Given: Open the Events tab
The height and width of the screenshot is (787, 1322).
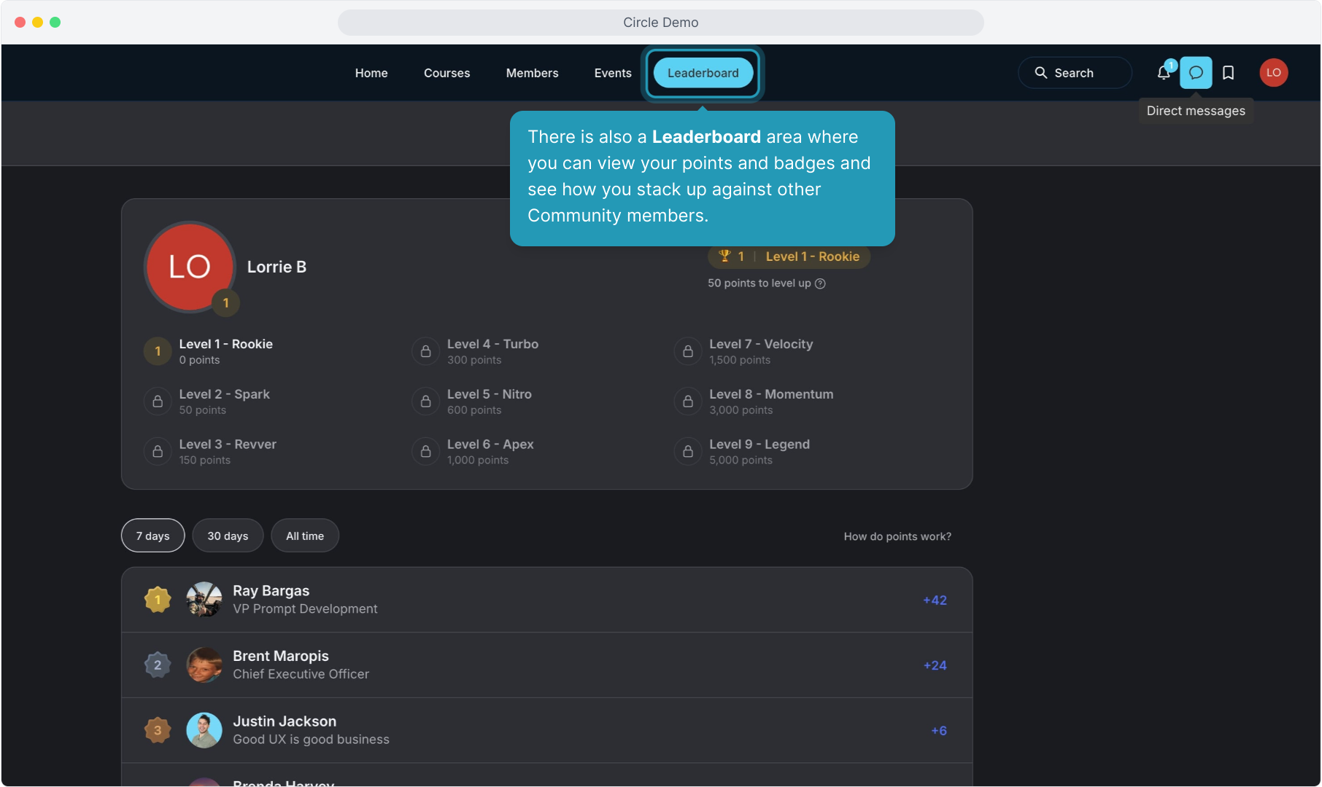Looking at the screenshot, I should pyautogui.click(x=613, y=73).
